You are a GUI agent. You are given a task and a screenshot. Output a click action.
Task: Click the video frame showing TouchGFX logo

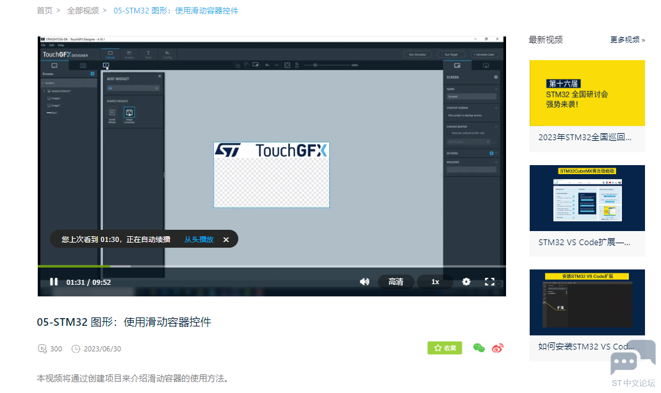pyautogui.click(x=272, y=175)
